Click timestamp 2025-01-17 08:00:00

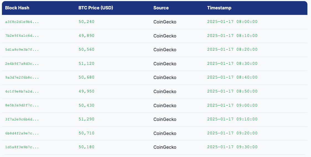tap(232, 22)
